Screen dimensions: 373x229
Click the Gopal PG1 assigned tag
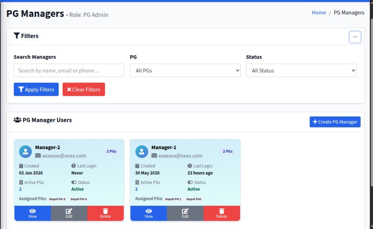pyautogui.click(x=194, y=199)
